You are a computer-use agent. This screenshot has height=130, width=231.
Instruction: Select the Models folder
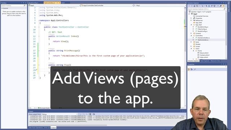tap(198, 44)
